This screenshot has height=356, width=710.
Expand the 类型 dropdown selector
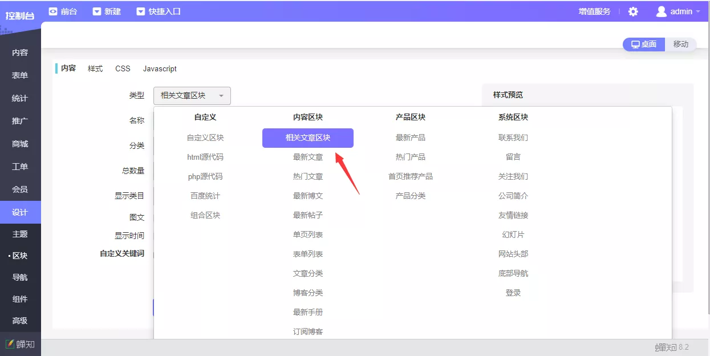pyautogui.click(x=192, y=96)
